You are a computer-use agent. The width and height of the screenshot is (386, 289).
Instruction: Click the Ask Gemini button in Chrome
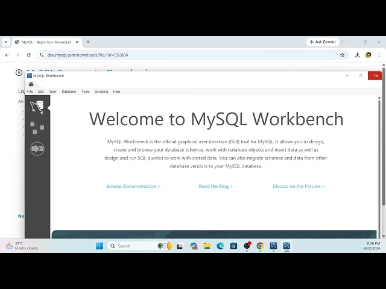pyautogui.click(x=323, y=42)
